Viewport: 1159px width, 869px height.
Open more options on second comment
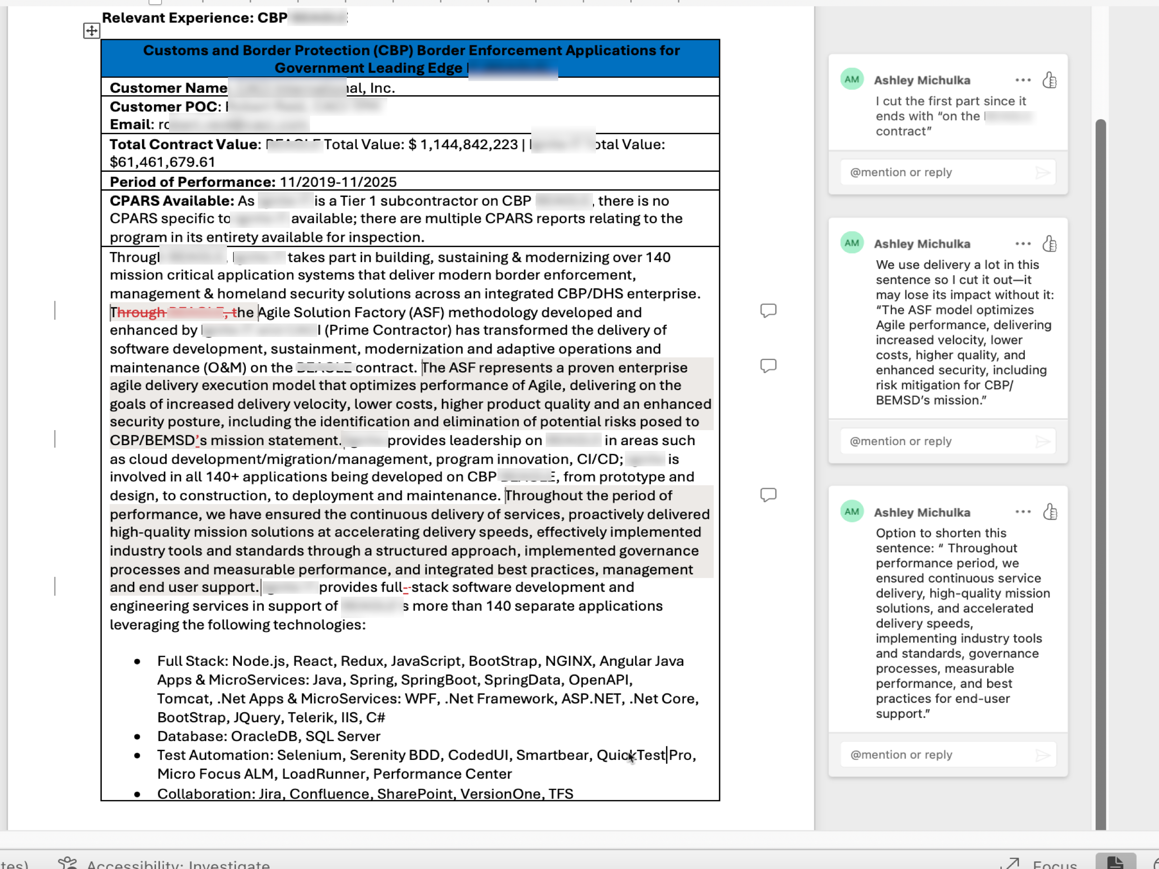pos(1023,244)
